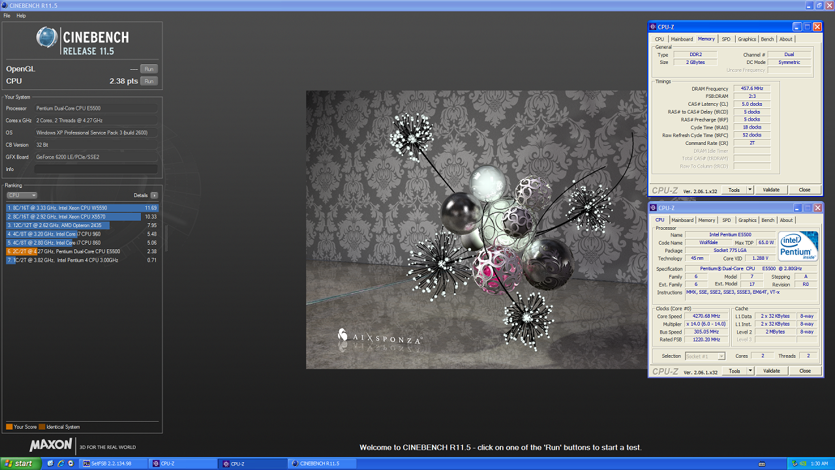This screenshot has height=470, width=835.
Task: Run the OpenGL benchmark test
Action: (x=149, y=69)
